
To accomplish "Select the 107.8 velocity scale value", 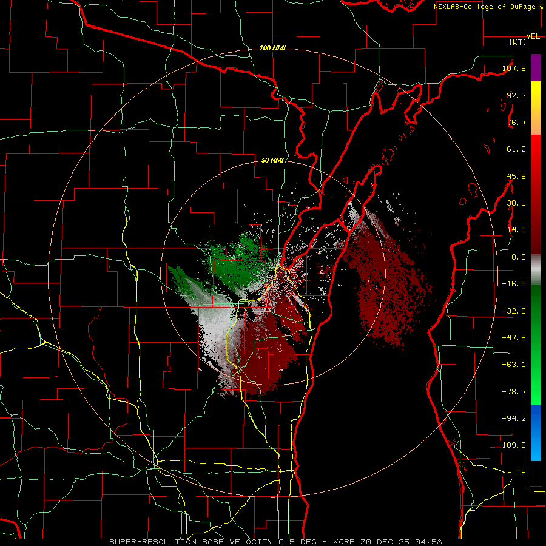I will tap(514, 68).
